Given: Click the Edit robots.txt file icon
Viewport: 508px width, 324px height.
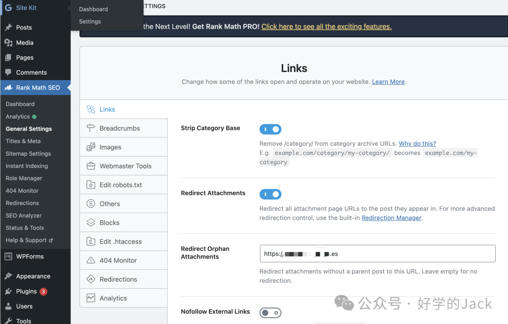Looking at the screenshot, I should (91, 185).
